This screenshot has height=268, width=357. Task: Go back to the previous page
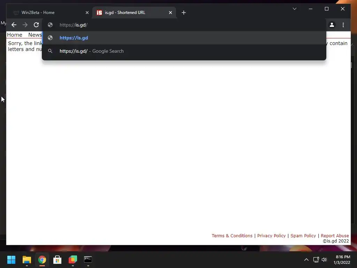pos(14,25)
